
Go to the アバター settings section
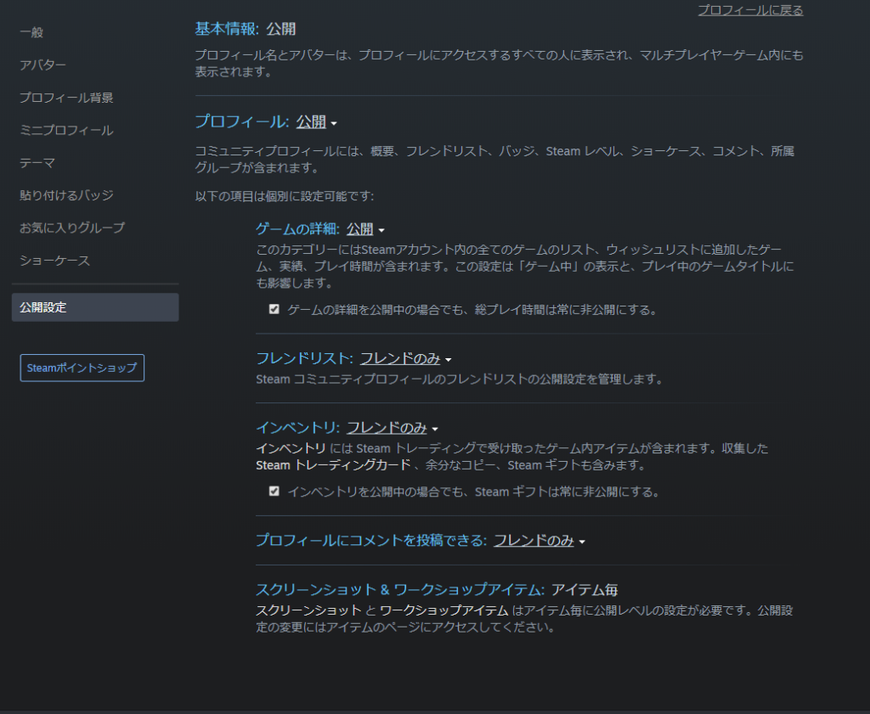42,65
